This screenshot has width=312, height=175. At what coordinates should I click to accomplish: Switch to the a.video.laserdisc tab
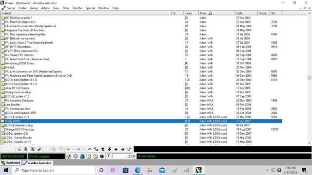[x=38, y=163]
